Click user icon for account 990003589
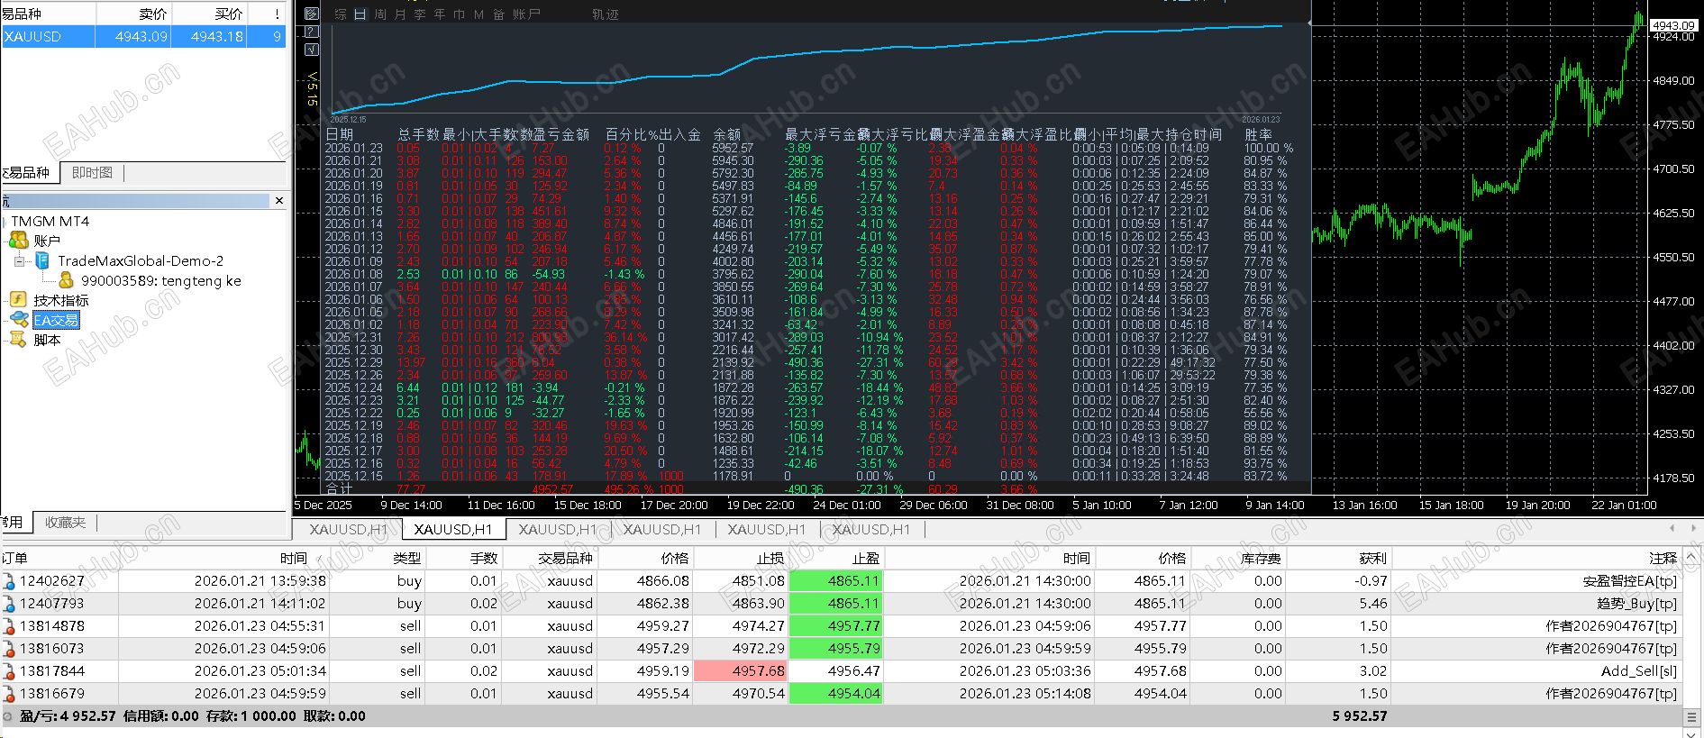 pyautogui.click(x=66, y=280)
